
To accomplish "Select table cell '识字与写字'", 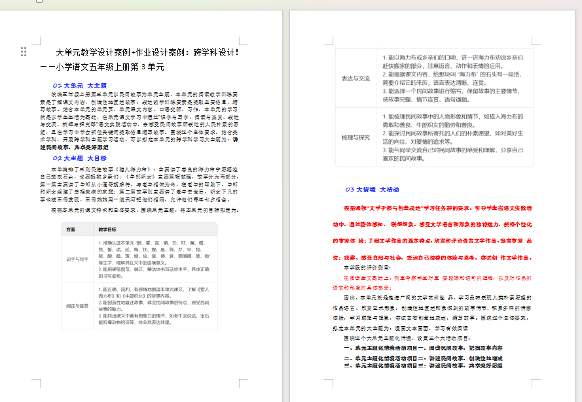I will click(77, 260).
